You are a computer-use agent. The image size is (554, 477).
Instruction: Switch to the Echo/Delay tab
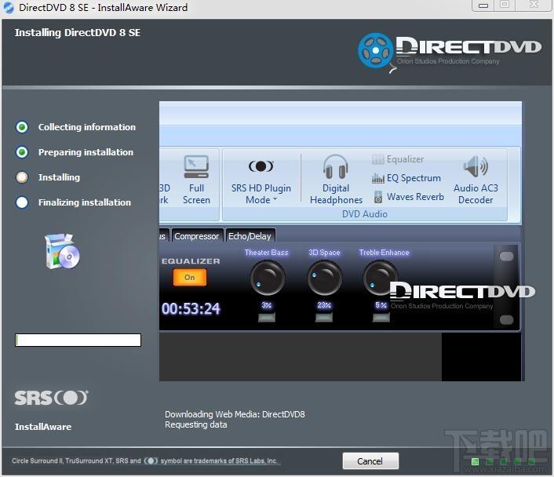pos(250,236)
